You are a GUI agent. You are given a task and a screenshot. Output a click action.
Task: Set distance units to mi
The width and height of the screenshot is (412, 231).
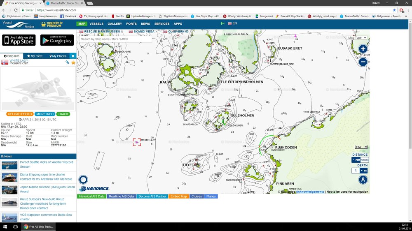click(367, 160)
